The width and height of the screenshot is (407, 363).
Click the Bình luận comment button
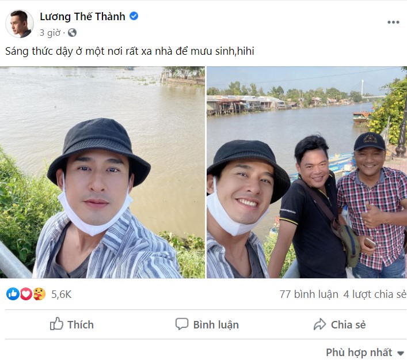pos(207,324)
